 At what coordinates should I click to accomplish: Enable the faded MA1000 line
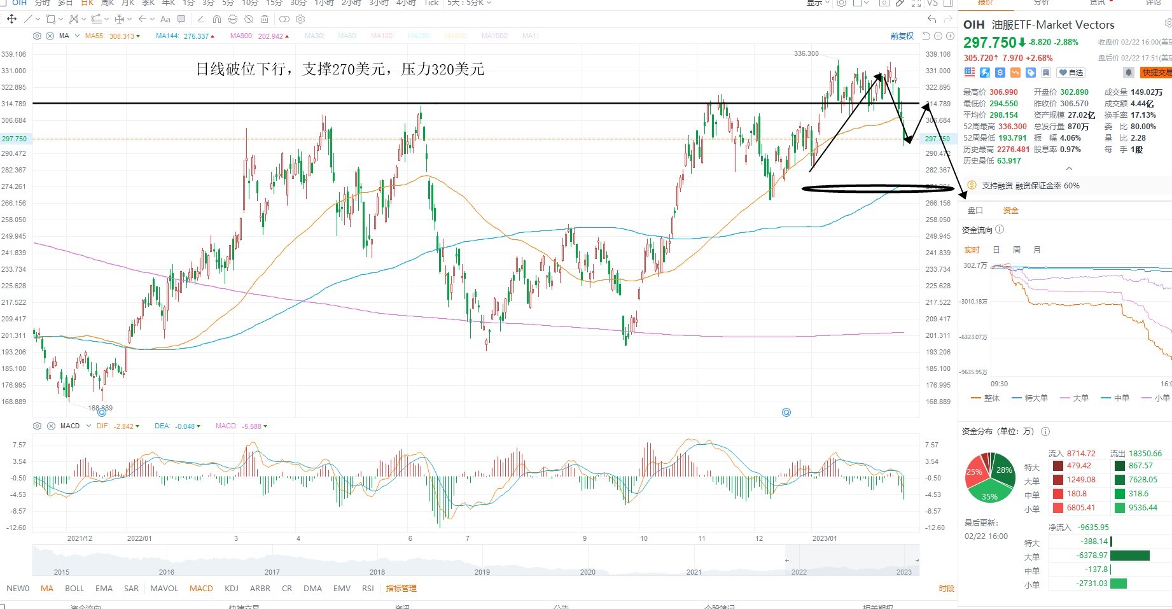point(495,36)
